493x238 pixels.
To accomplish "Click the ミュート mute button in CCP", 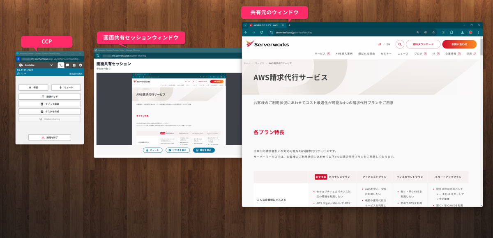I will point(66,87).
